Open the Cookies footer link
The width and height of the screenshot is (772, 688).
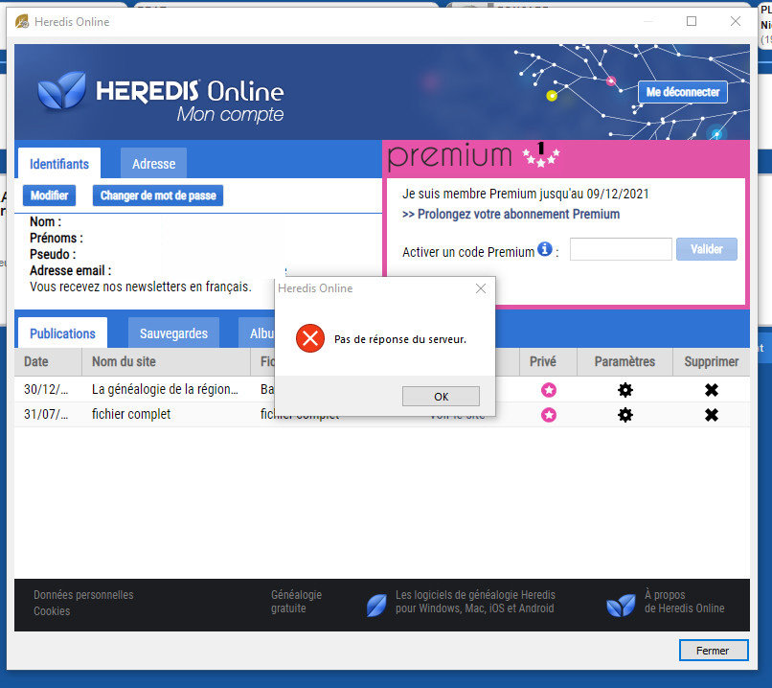[x=52, y=611]
